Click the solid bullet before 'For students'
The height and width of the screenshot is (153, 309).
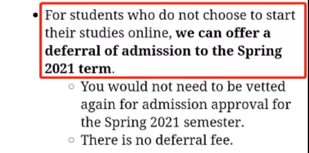(x=35, y=16)
